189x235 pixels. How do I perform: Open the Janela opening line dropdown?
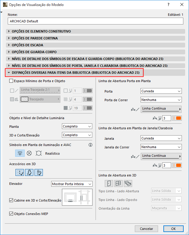161,138
